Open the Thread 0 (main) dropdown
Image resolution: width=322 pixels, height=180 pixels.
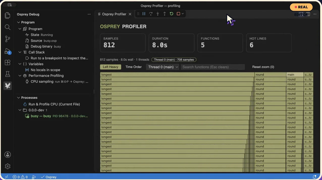coord(163,67)
